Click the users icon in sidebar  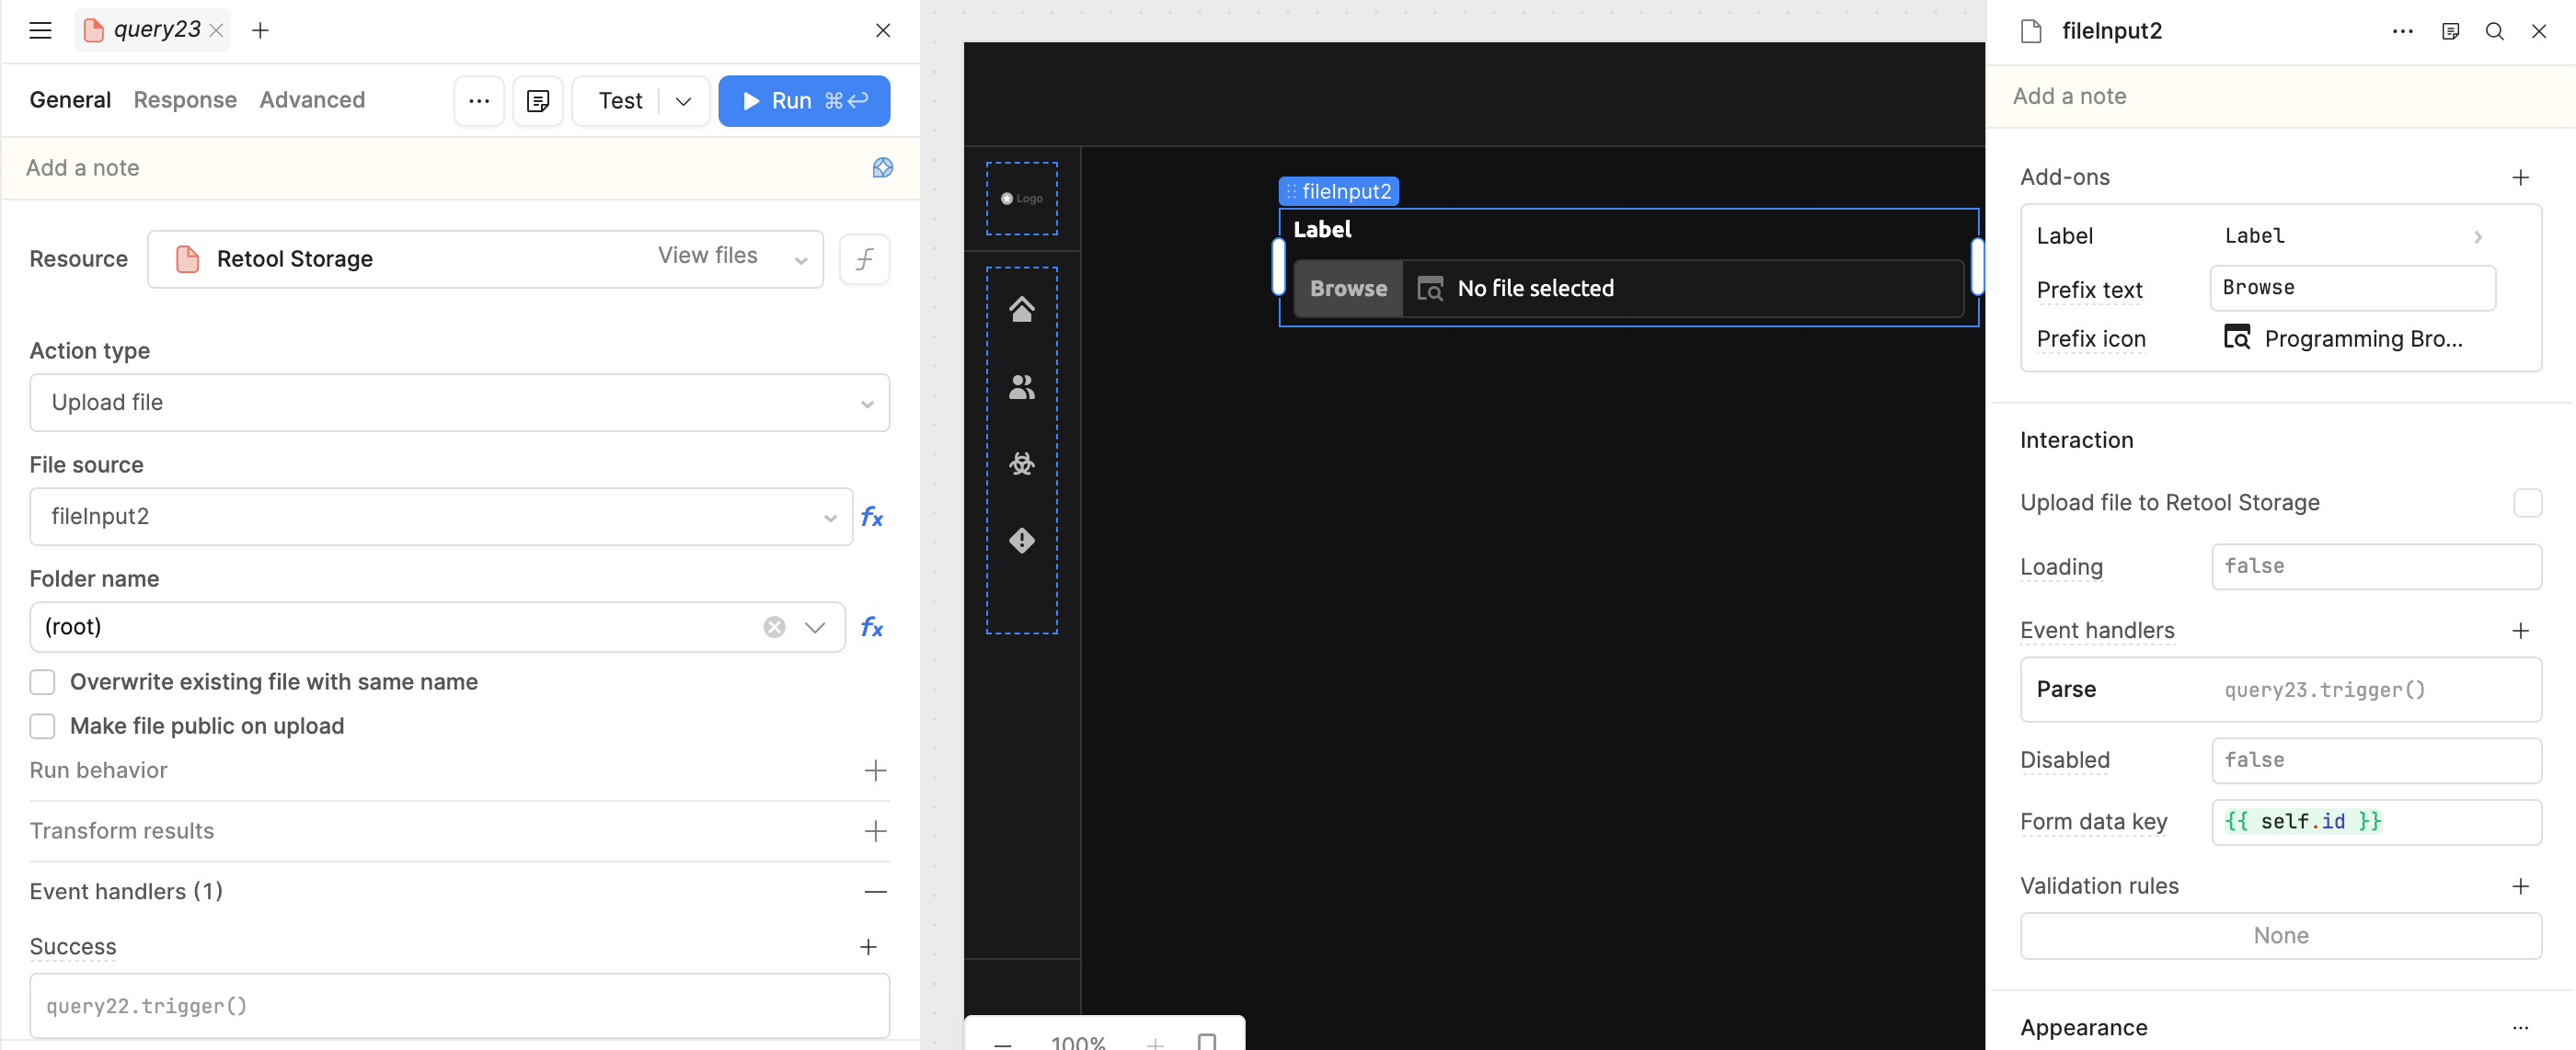[x=1021, y=387]
